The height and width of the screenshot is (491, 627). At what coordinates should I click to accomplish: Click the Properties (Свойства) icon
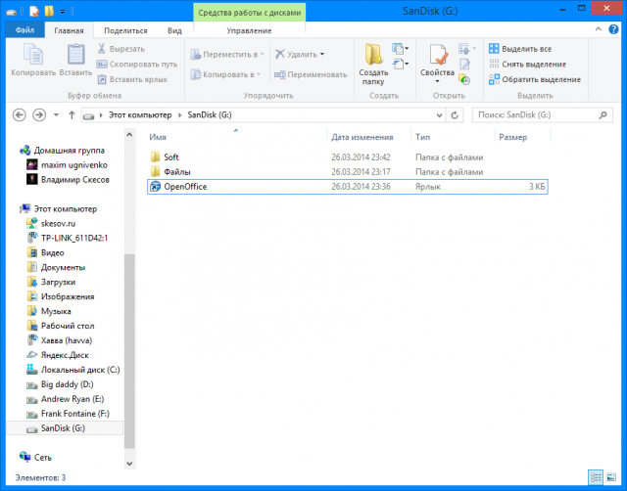click(x=438, y=55)
